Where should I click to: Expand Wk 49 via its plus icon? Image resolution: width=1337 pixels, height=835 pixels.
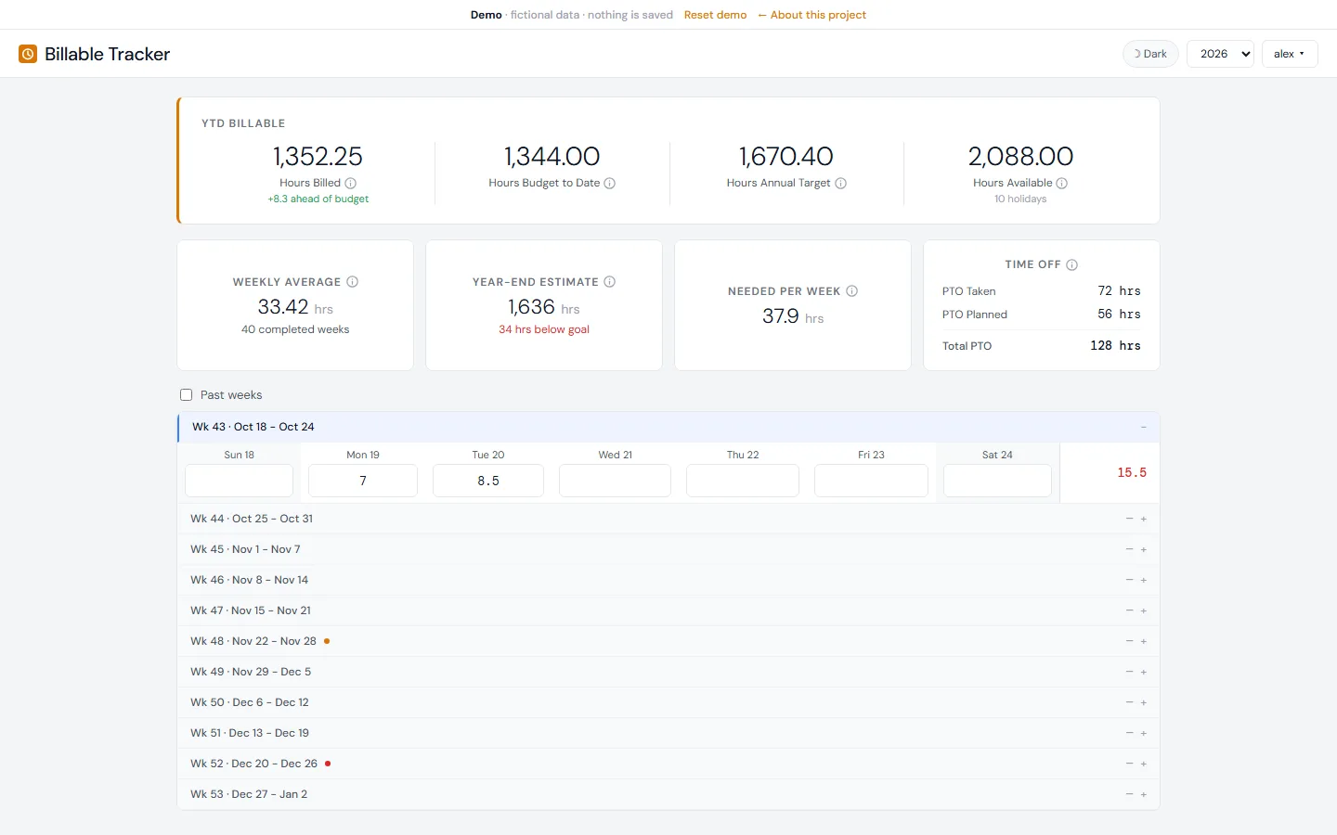1144,672
